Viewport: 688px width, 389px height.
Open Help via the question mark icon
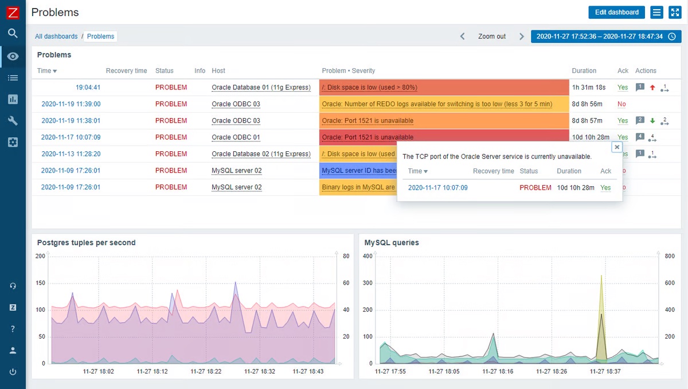(x=13, y=329)
